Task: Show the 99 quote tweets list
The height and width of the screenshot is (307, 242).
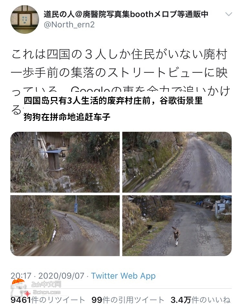Action: click(x=128, y=300)
